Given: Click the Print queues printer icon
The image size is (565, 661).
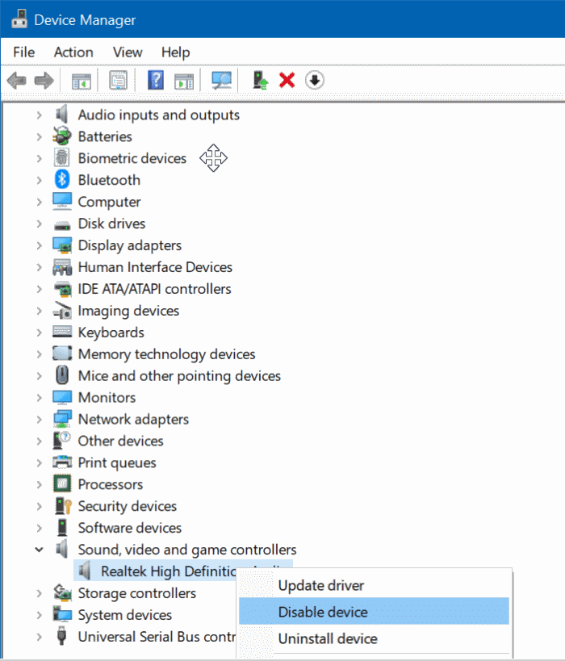Looking at the screenshot, I should [62, 462].
